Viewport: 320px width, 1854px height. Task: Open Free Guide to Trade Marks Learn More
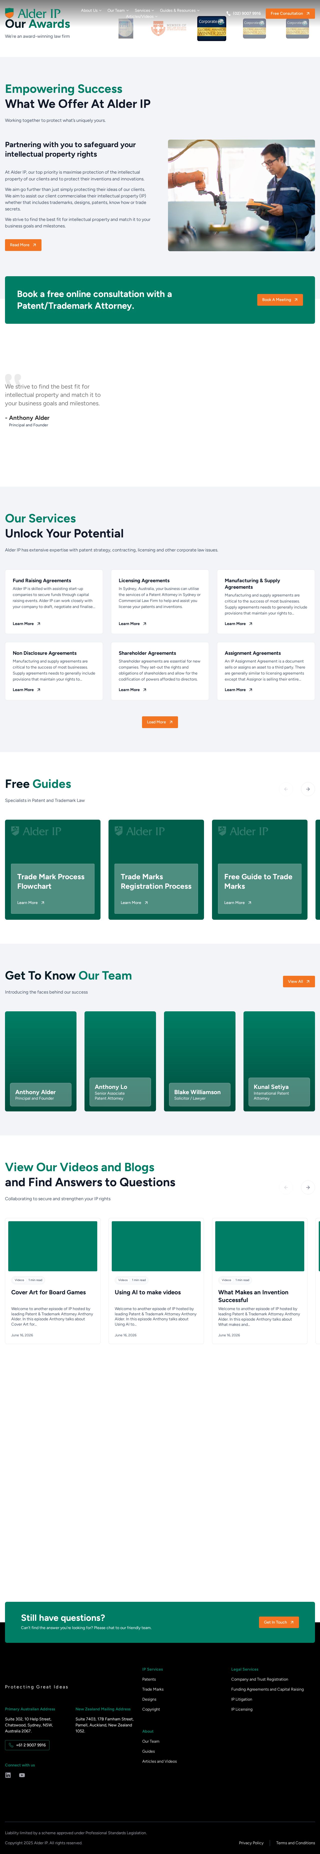coord(238,902)
